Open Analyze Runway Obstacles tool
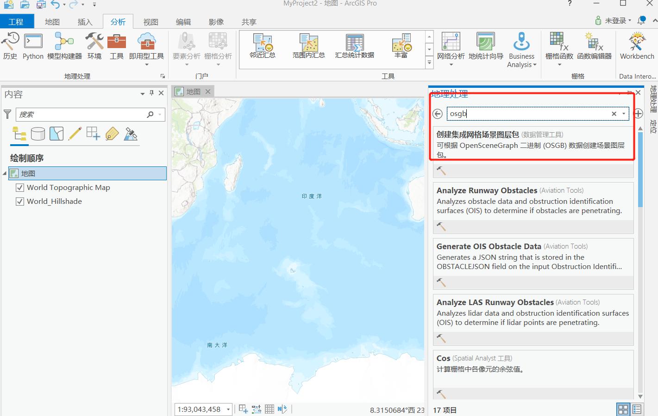This screenshot has width=658, height=416. pos(533,208)
